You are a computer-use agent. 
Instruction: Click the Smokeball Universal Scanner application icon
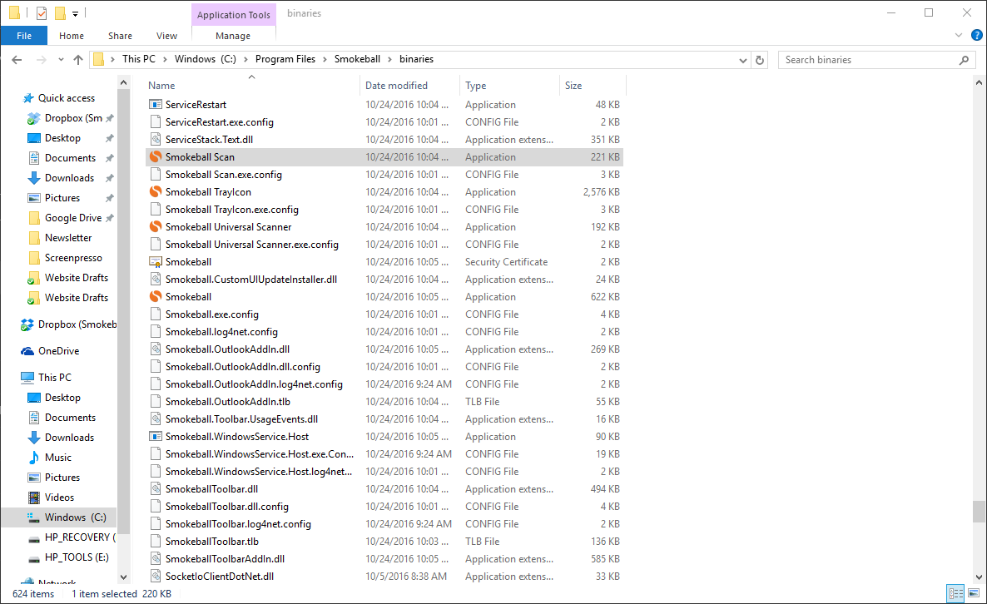pos(156,226)
